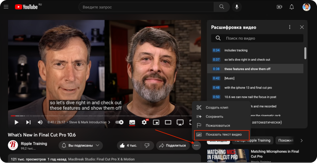Jump to 0:42 [Music] line
317x163 pixels.
click(x=255, y=78)
